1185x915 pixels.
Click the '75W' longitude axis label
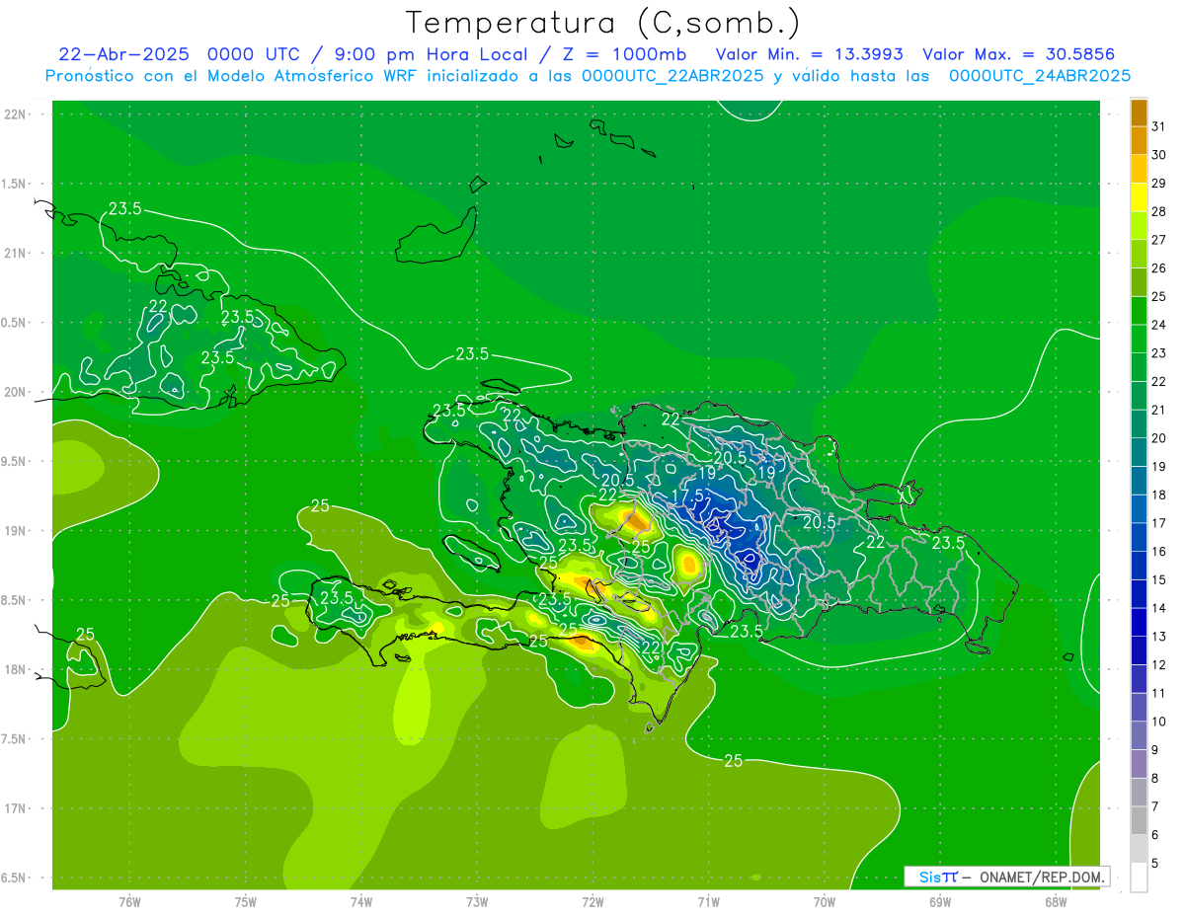coord(246,901)
